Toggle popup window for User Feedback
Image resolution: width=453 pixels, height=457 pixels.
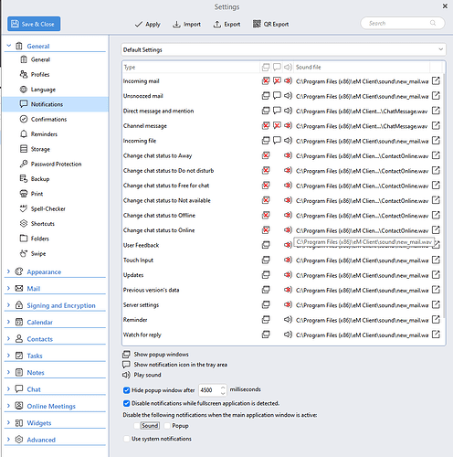(x=266, y=245)
